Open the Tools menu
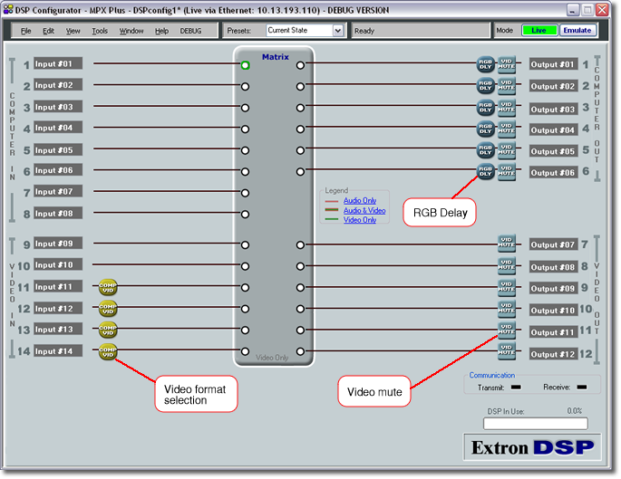621x479 pixels. click(x=100, y=31)
